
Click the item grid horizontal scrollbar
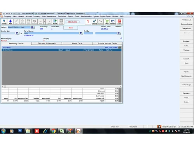pyautogui.click(x=61, y=86)
